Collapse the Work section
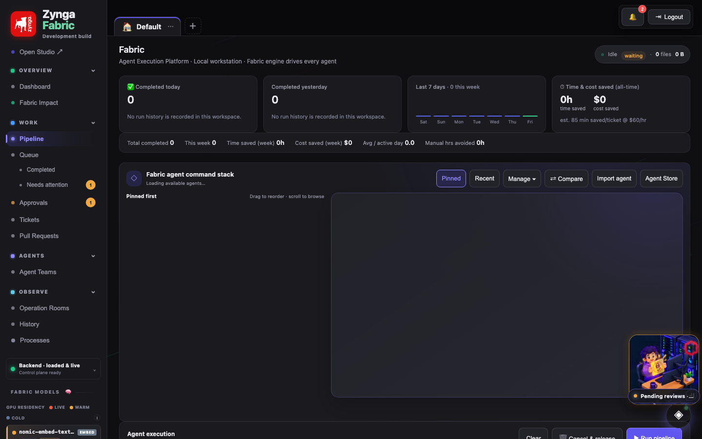 93,123
